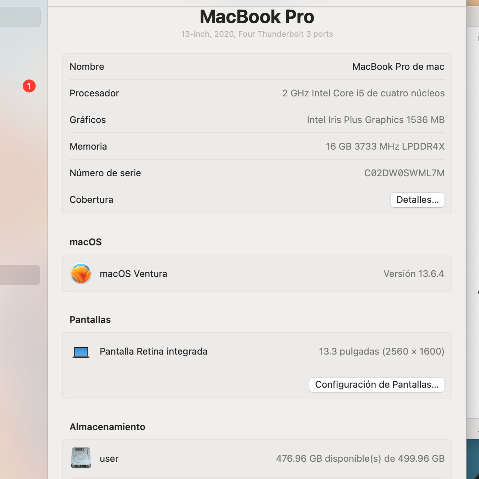
Task: Select Intel Iris Plus Graphics value
Action: pos(376,120)
